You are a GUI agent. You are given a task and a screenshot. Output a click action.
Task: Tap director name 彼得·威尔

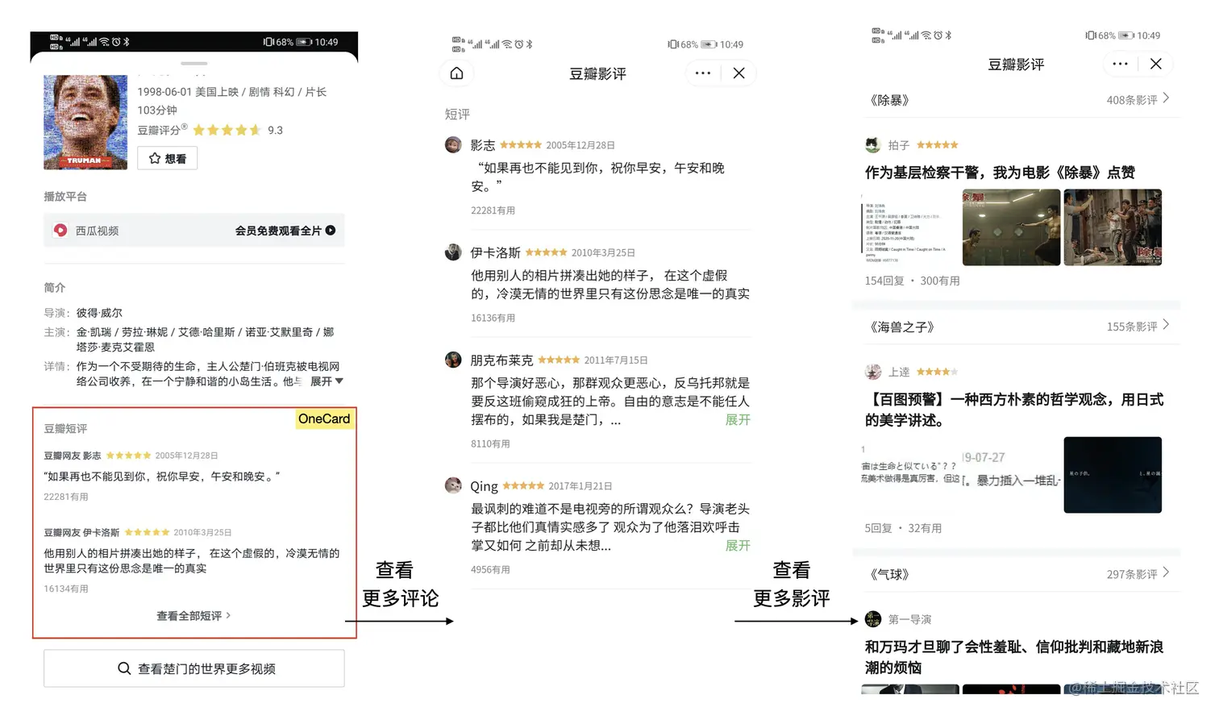[99, 313]
